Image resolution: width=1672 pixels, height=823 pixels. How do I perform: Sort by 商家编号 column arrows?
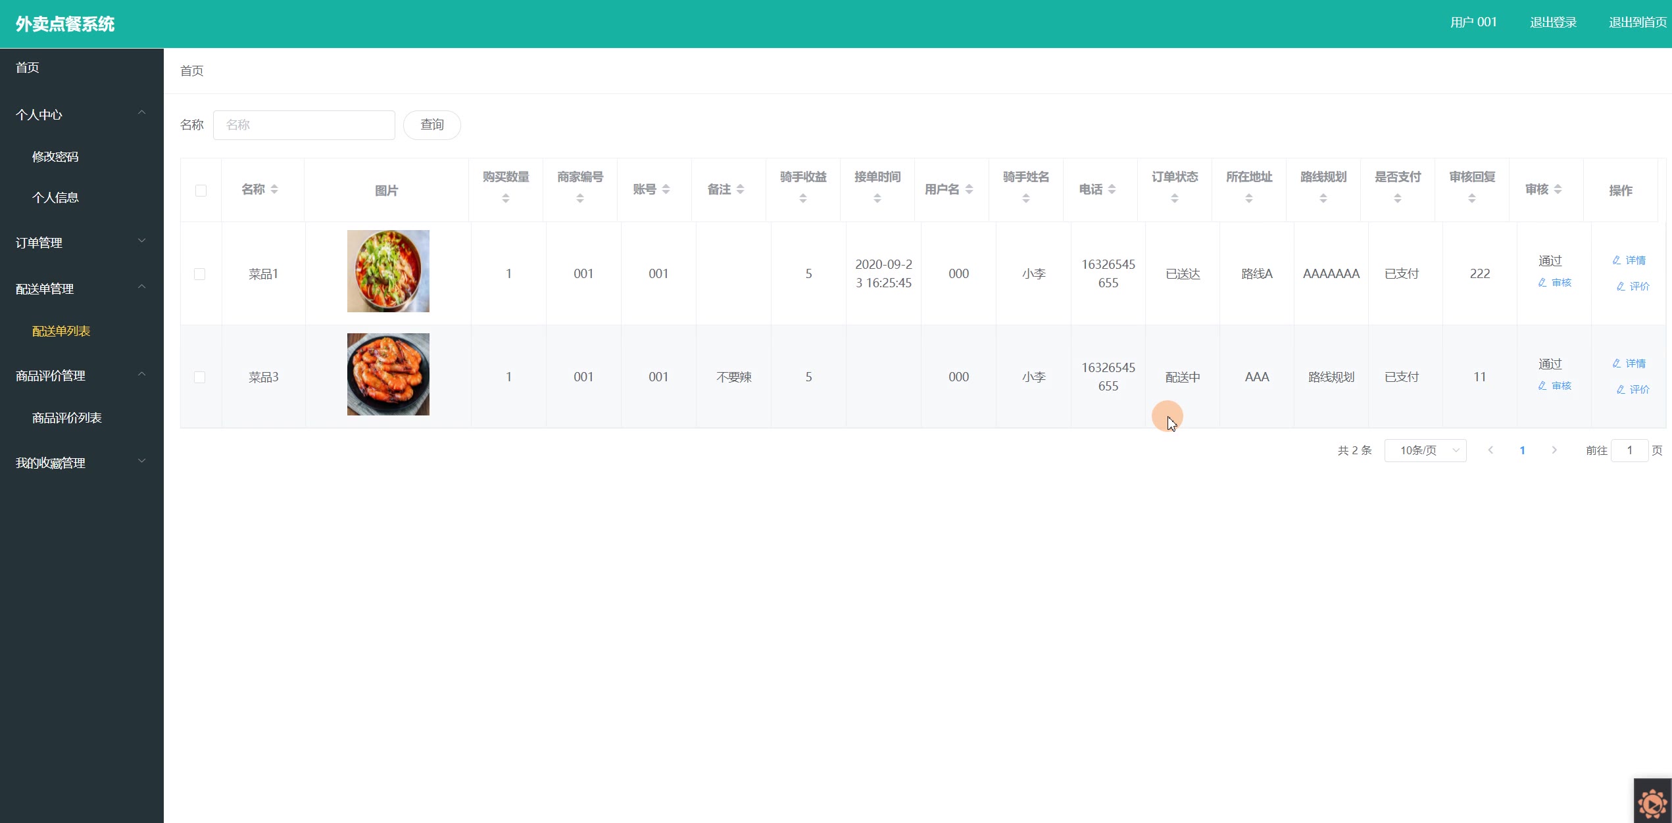tap(580, 199)
